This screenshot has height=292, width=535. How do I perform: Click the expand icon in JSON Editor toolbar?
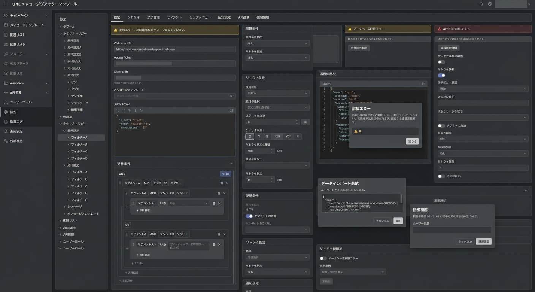pyautogui.click(x=231, y=110)
